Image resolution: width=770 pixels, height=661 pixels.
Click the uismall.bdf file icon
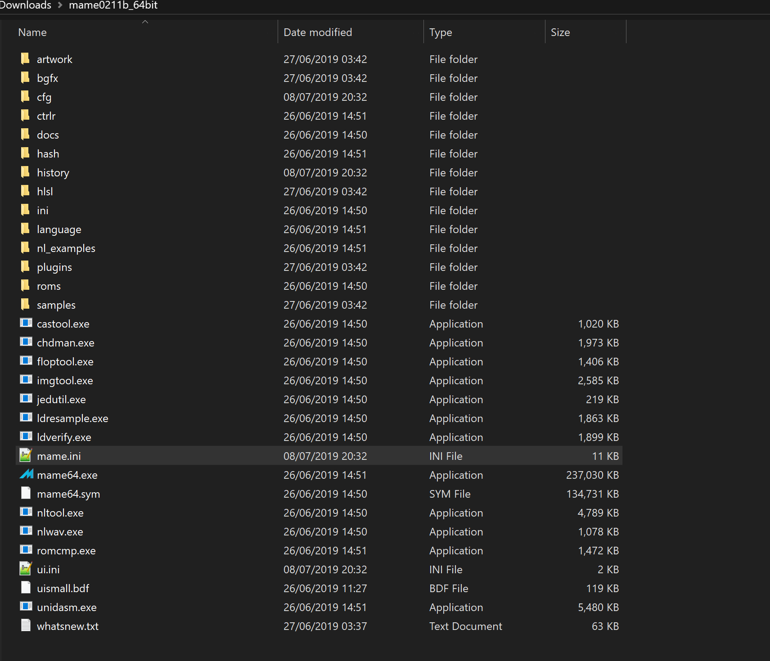(x=26, y=588)
